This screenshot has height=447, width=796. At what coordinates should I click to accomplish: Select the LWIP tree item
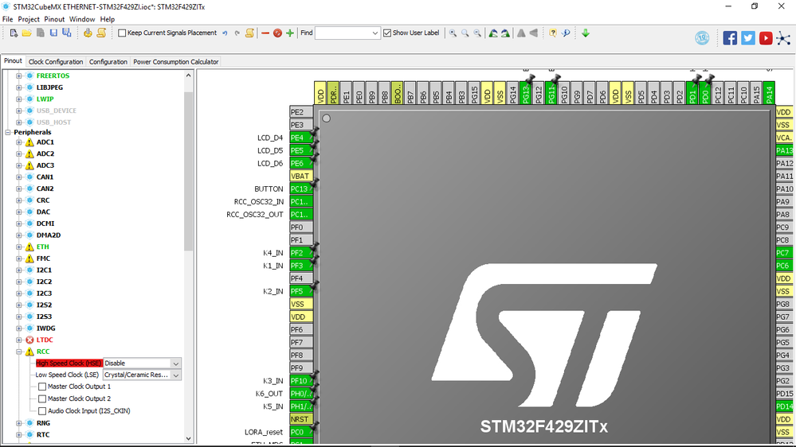pyautogui.click(x=45, y=99)
